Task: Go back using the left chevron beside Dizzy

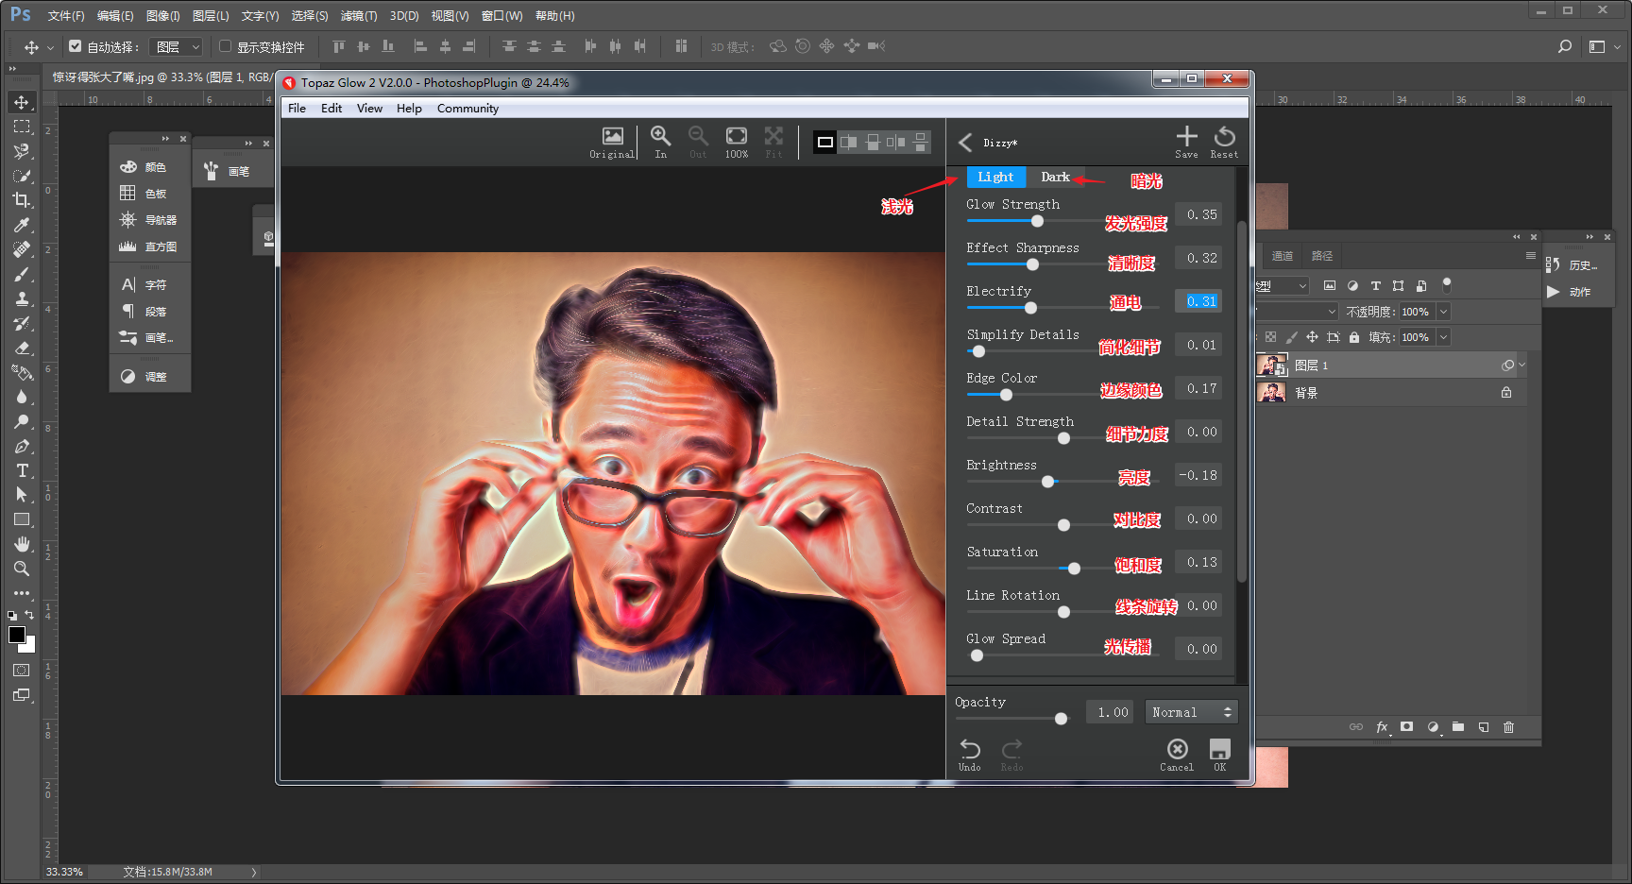Action: (x=965, y=143)
